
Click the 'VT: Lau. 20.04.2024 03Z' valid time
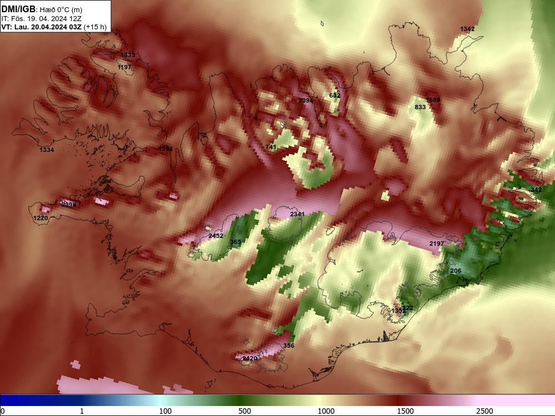[42, 27]
